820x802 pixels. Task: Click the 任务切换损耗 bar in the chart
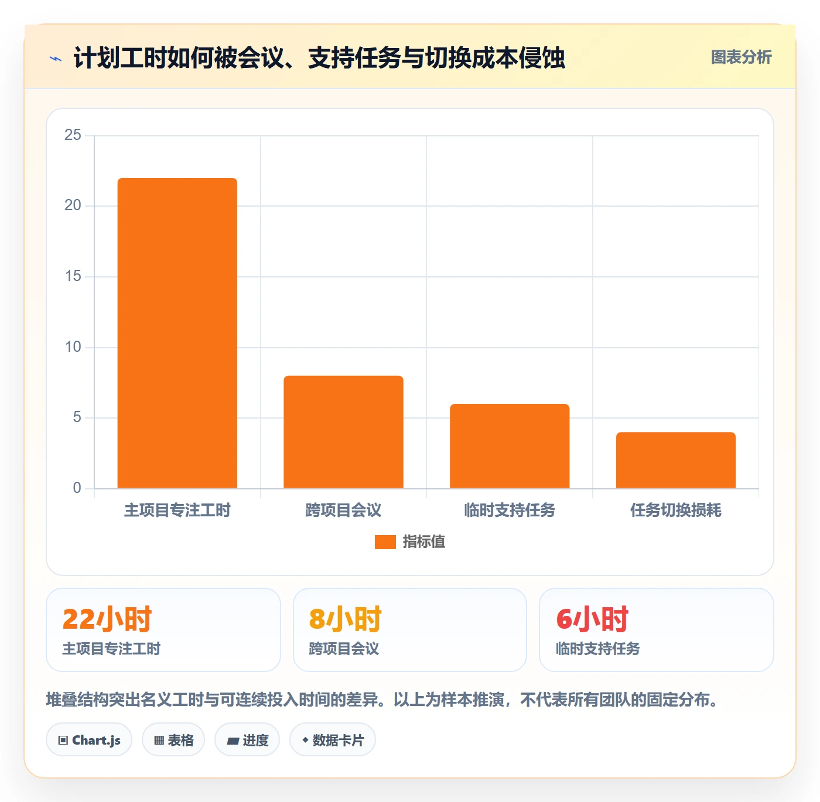[x=676, y=460]
